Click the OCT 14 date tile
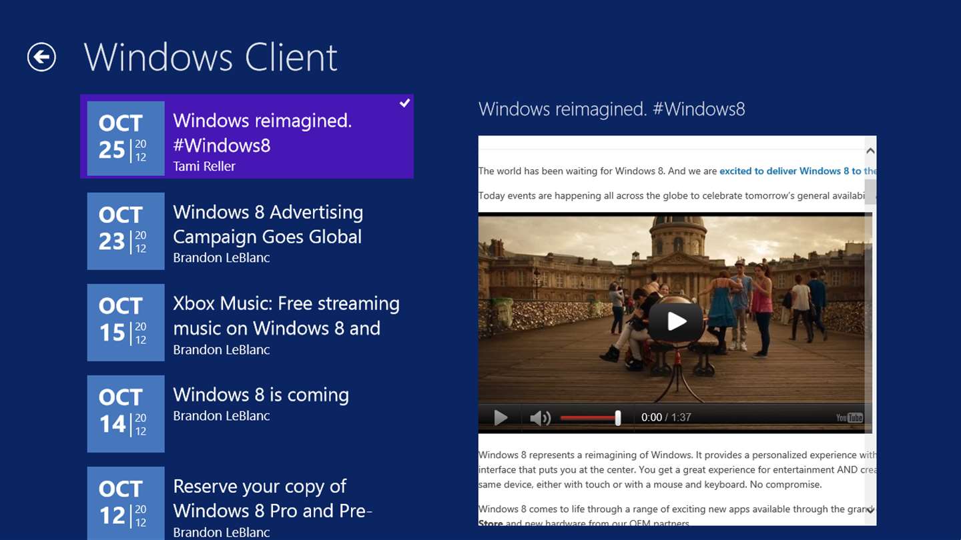The image size is (961, 540). pyautogui.click(x=125, y=414)
